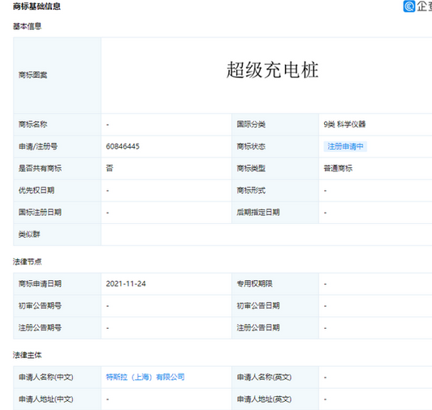432x410 pixels.
Task: Click the 专用权期限 label
Action: [x=255, y=284]
